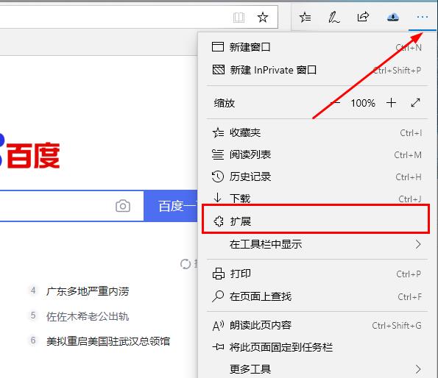Screen dimensions: 438x378
Task: Open news link 广东多地严重内涝
Action: [88, 291]
